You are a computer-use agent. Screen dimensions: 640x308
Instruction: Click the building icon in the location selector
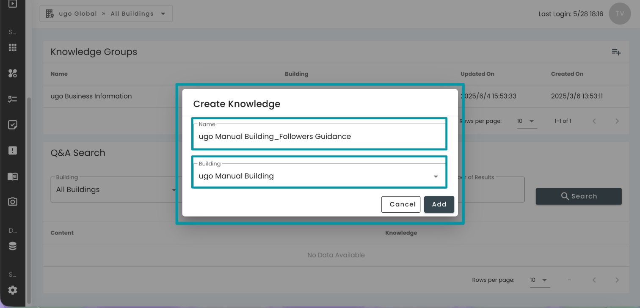coord(50,14)
